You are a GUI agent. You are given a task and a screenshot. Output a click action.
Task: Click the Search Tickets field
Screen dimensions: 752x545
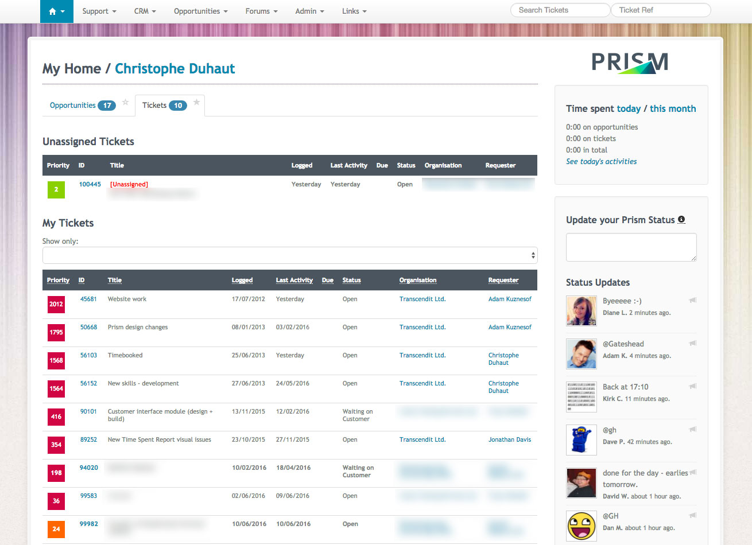pos(560,10)
